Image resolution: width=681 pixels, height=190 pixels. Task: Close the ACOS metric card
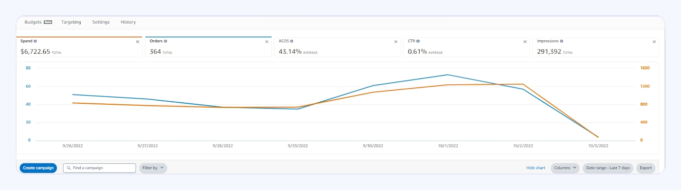pyautogui.click(x=395, y=42)
